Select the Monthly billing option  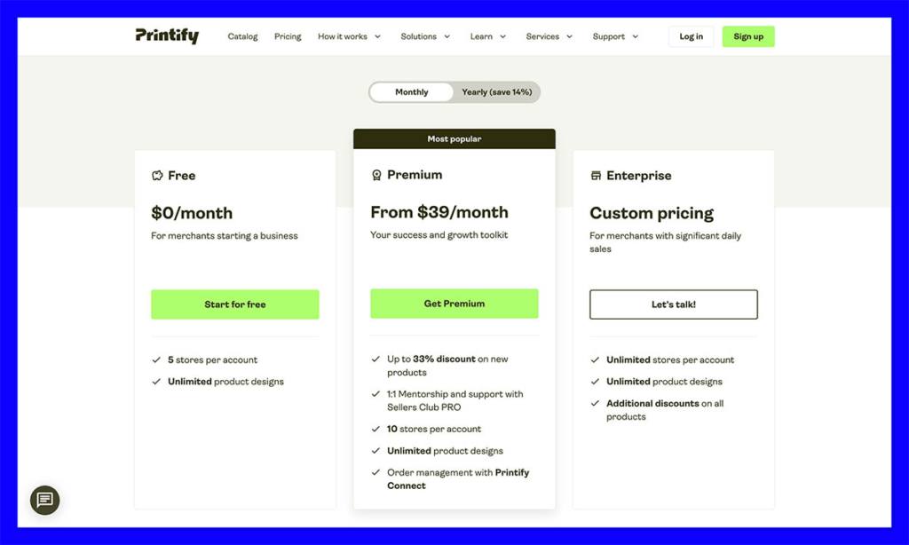(412, 91)
